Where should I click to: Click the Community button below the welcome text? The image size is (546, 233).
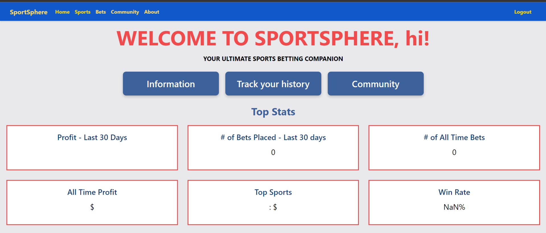(375, 84)
